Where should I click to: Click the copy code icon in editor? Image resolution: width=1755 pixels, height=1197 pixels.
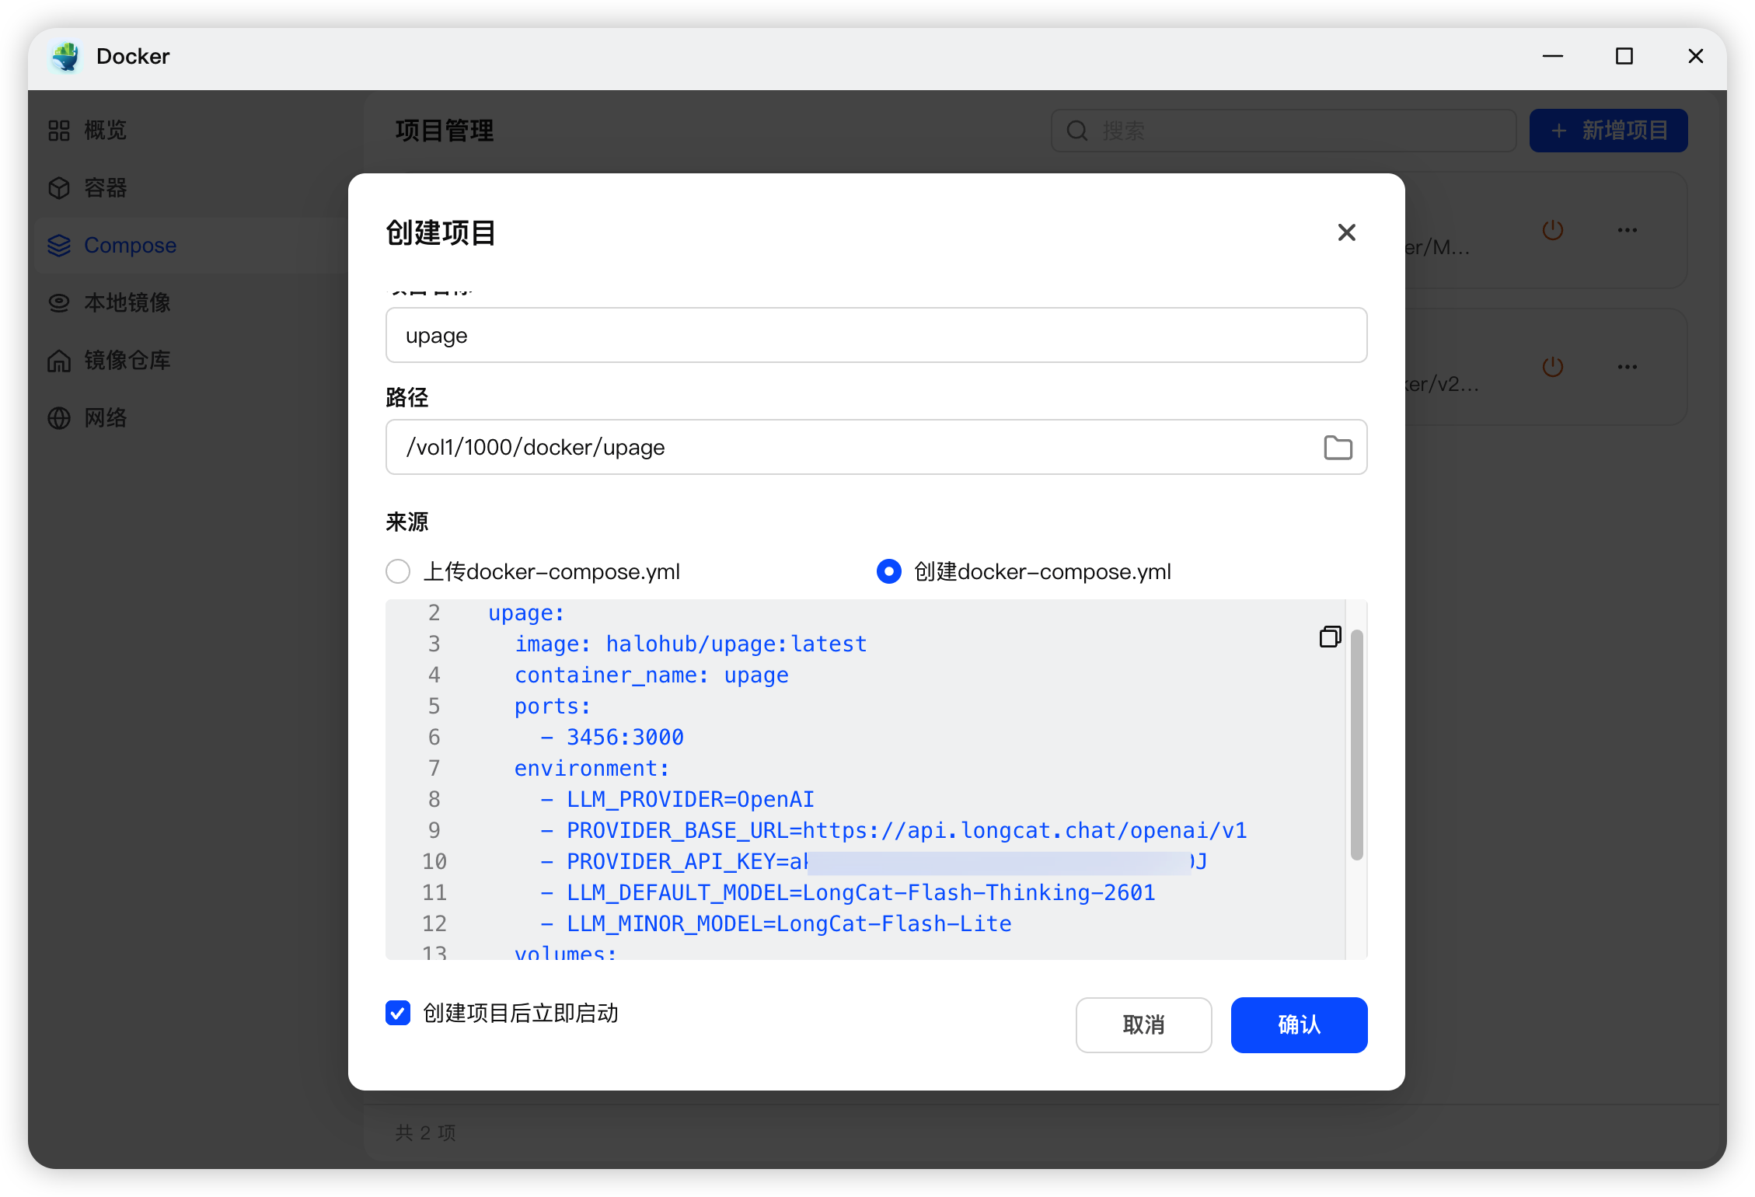pyautogui.click(x=1330, y=637)
